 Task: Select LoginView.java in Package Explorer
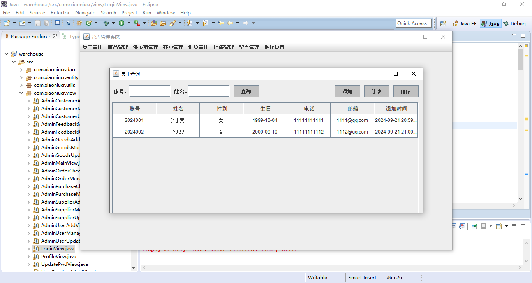(x=58, y=249)
